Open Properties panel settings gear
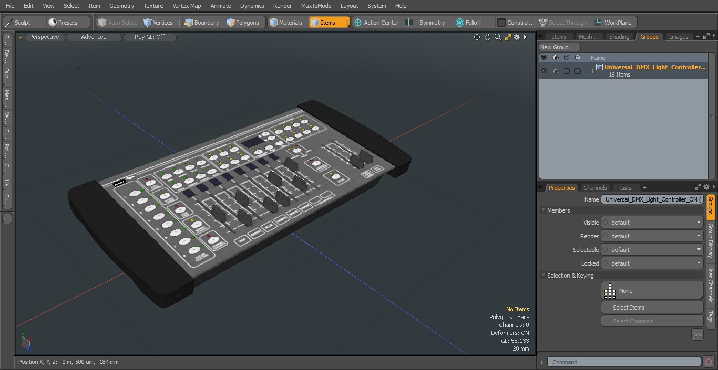This screenshot has width=718, height=370. tap(706, 187)
